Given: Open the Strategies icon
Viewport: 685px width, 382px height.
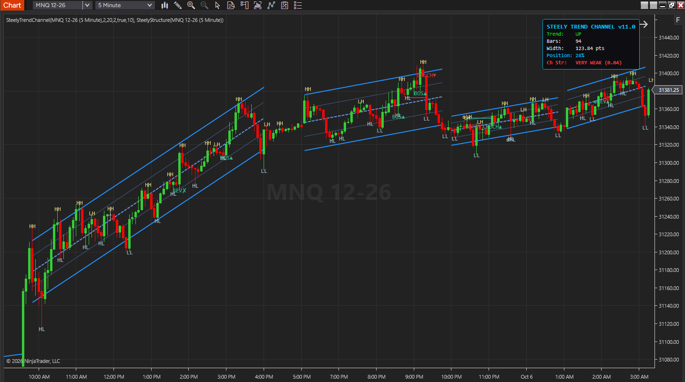Looking at the screenshot, I should [x=285, y=5].
